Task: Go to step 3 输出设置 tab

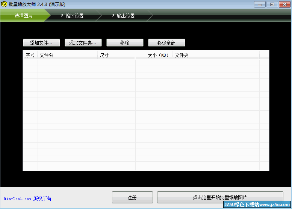Action: point(124,16)
